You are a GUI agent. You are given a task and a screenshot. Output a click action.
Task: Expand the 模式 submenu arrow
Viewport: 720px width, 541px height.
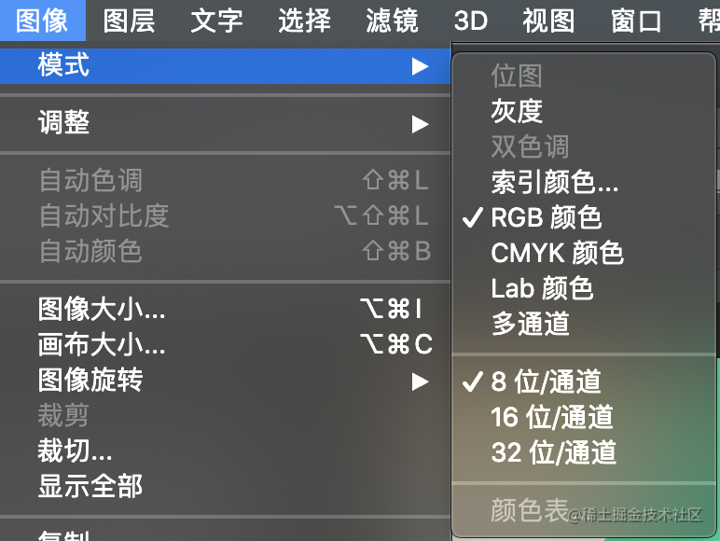click(x=420, y=66)
